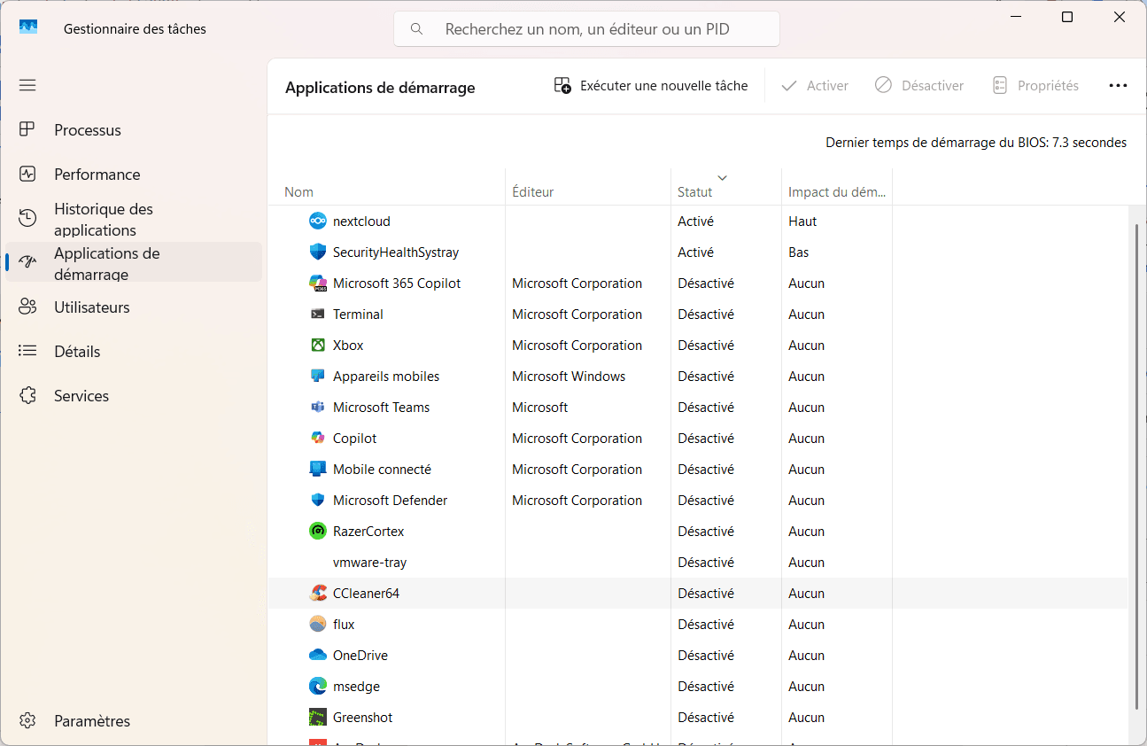Click the Historique des applications clock icon
Screen dimensions: 1147x746
tap(27, 218)
